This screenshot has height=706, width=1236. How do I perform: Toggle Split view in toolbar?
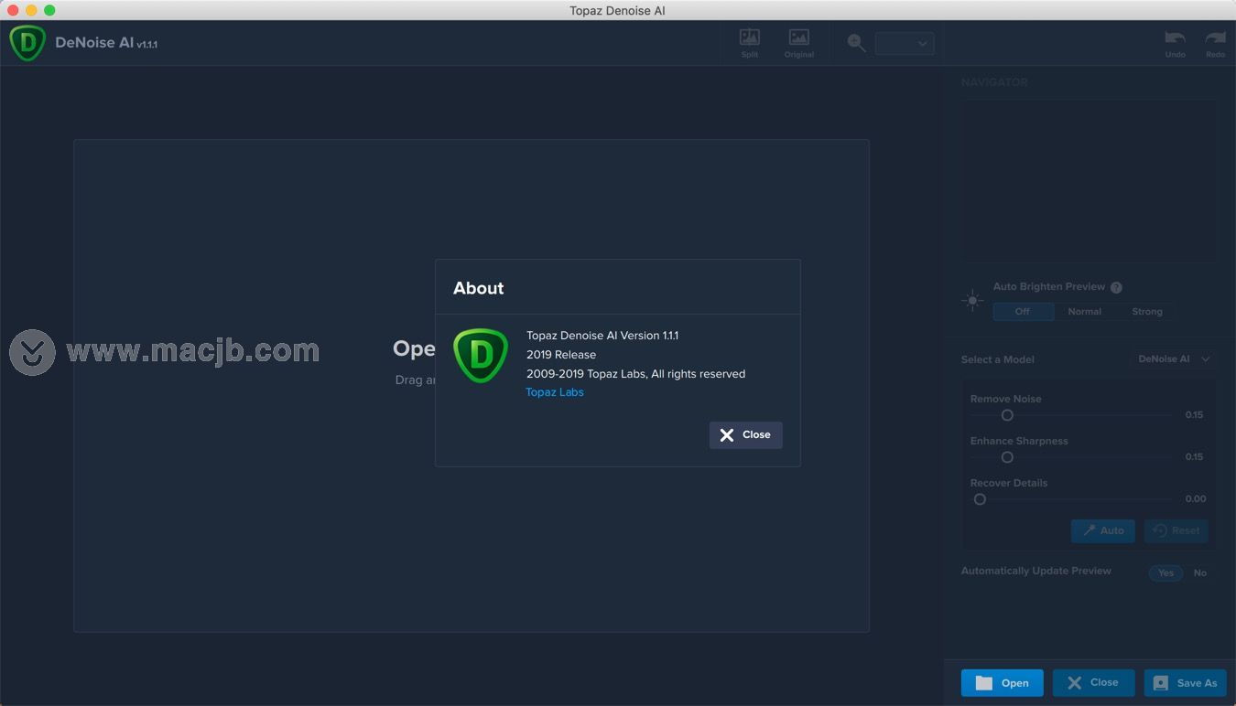750,43
